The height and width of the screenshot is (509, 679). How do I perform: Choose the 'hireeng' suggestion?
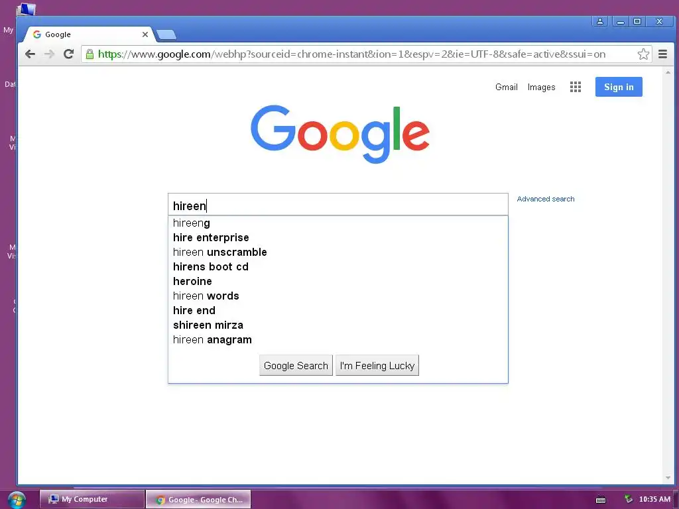click(x=338, y=223)
